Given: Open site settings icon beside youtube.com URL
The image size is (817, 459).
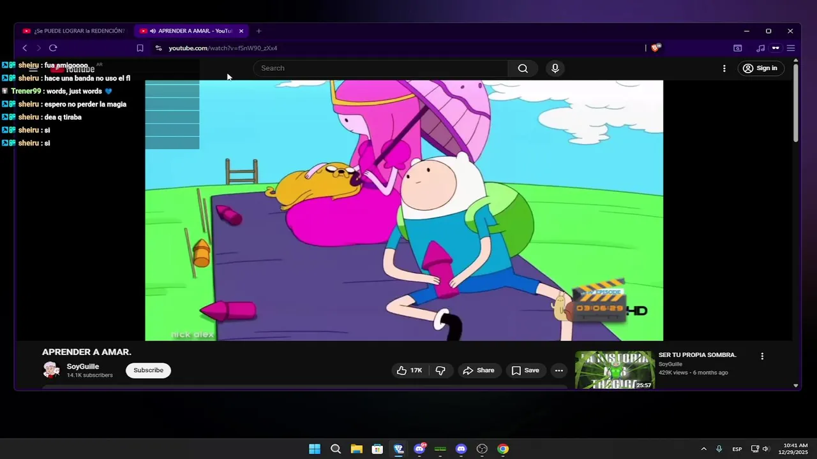Looking at the screenshot, I should [x=158, y=48].
